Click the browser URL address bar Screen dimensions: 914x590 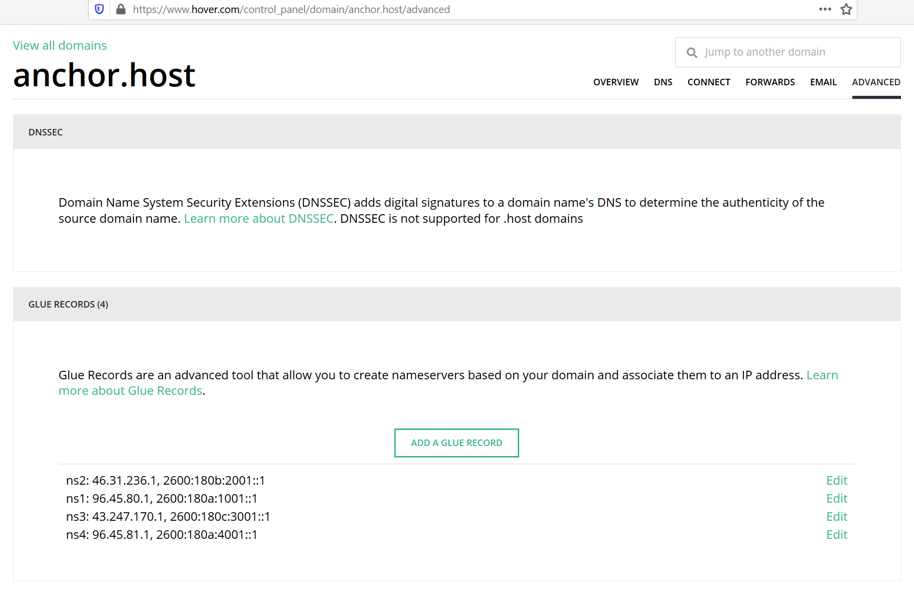[x=472, y=10]
